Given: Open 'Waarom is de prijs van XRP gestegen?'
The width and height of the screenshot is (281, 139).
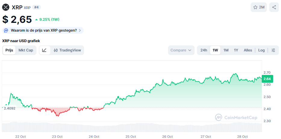Looking at the screenshot, I should point(43,30).
